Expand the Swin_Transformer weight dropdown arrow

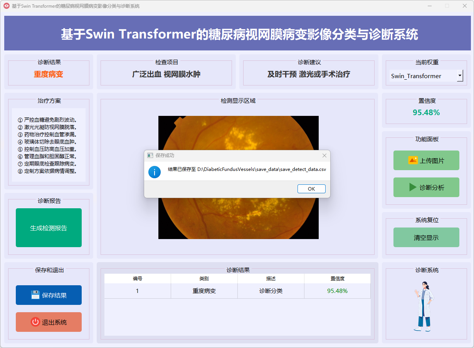pos(460,76)
